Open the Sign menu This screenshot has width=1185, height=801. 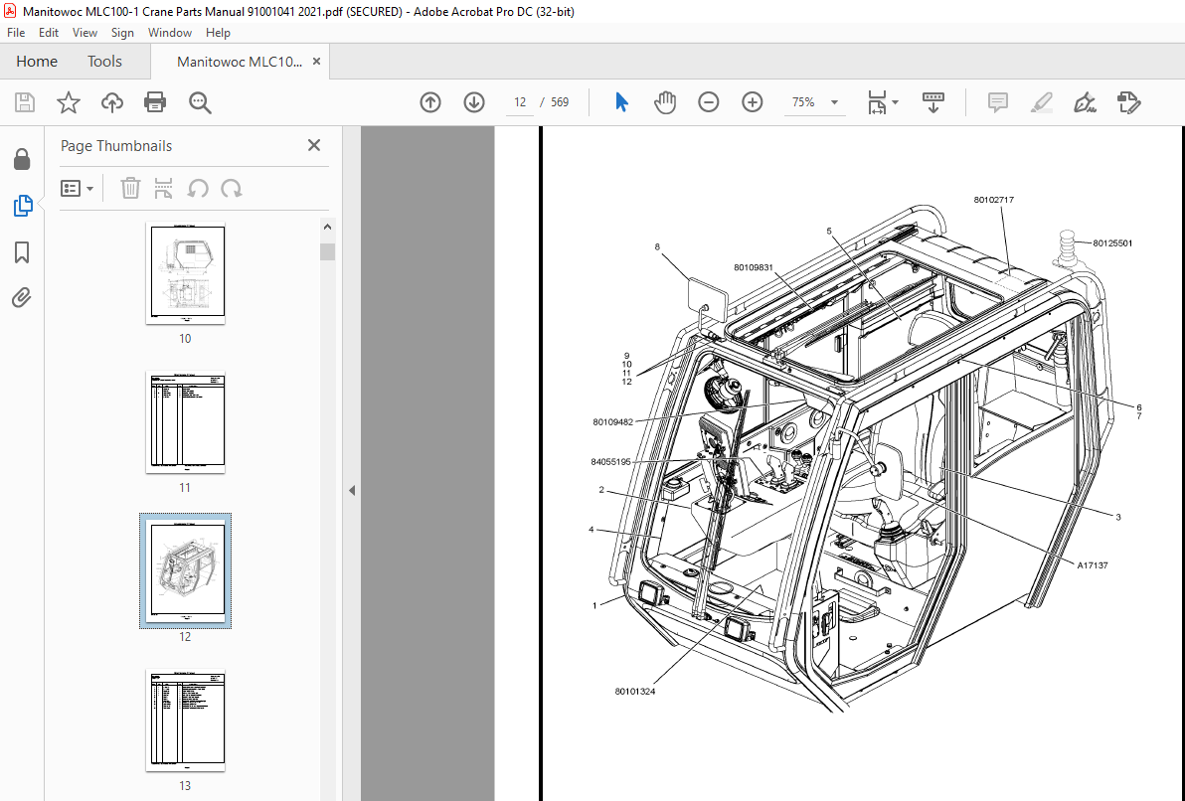tap(122, 33)
